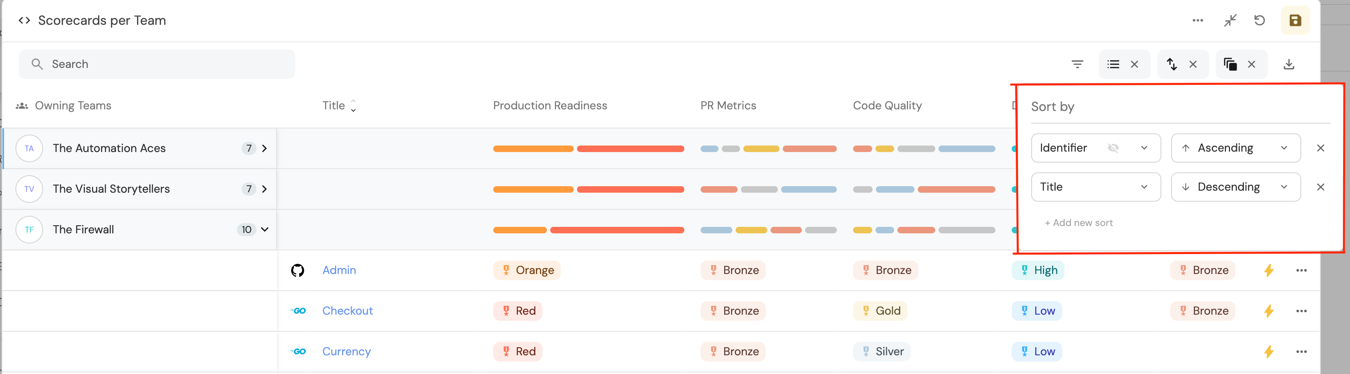This screenshot has height=374, width=1350.
Task: Click the sort arrows toolbar icon
Action: (x=1172, y=64)
